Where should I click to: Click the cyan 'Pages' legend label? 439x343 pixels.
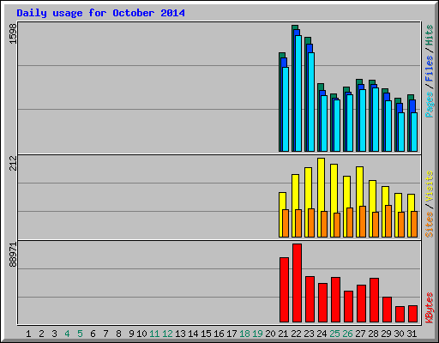tap(429, 105)
